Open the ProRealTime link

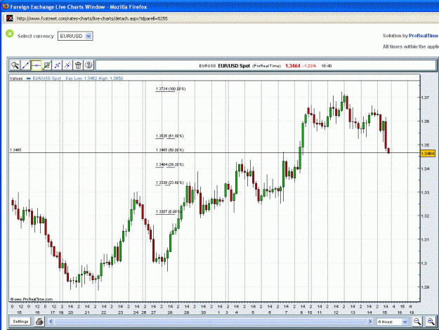424,36
